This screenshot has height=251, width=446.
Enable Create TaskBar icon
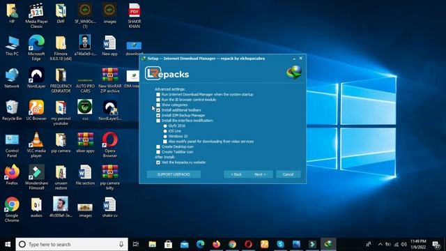(x=158, y=152)
